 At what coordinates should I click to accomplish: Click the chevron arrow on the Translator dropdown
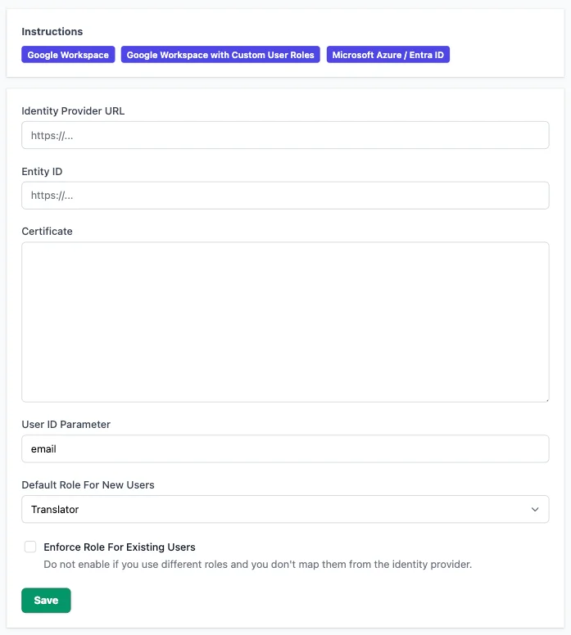(535, 510)
